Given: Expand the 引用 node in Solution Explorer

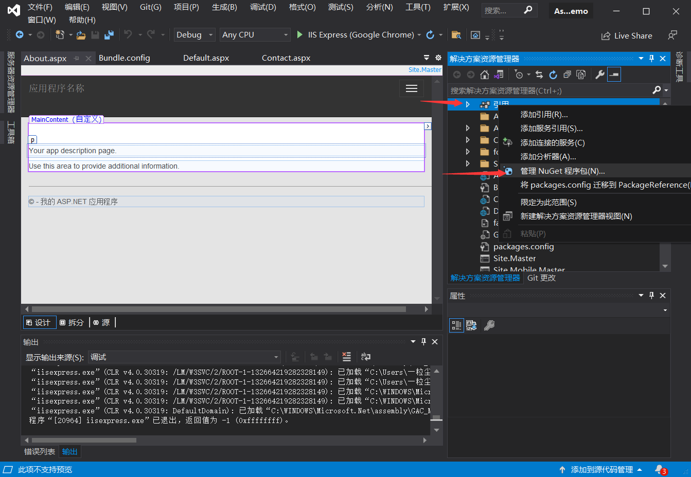Looking at the screenshot, I should (467, 104).
